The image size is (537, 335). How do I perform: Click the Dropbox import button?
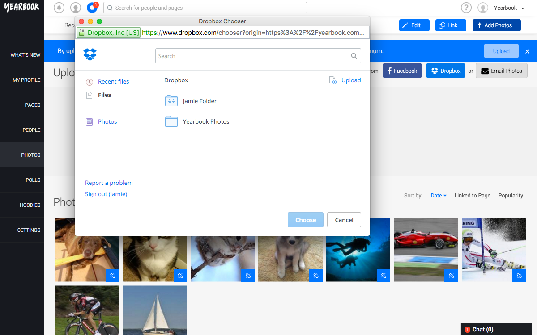(446, 71)
